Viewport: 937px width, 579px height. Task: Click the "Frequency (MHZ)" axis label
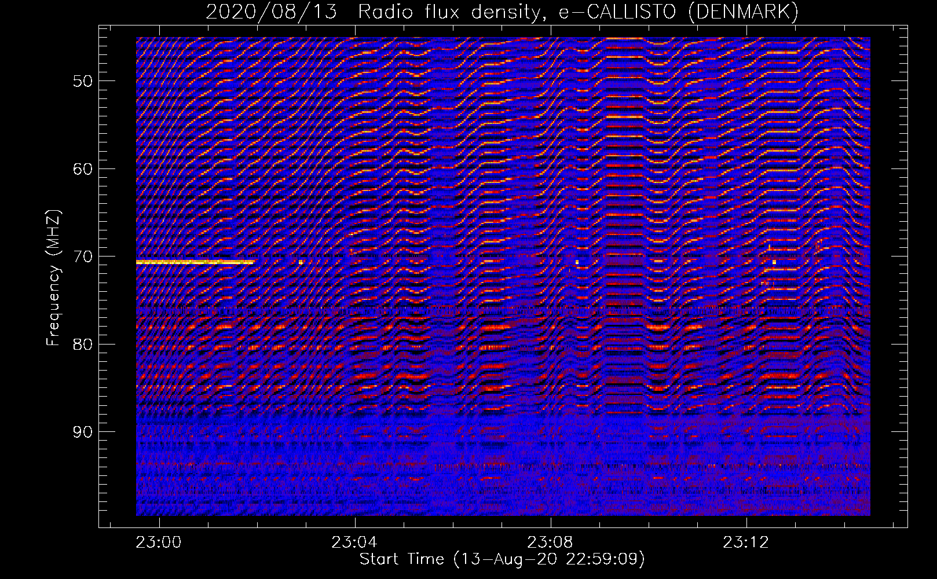click(x=53, y=278)
